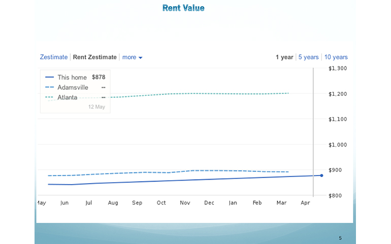Screen dimensions: 391x244
Task: Switch chart to 5 years
Action: coord(309,57)
